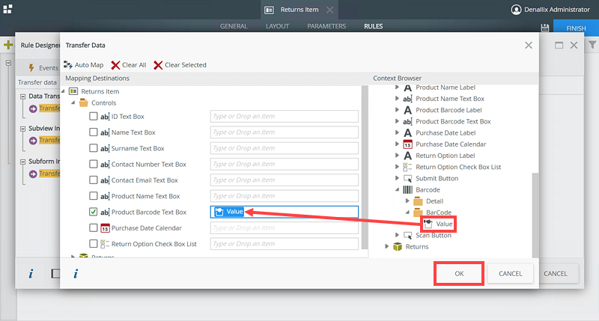Expand the Detail folder node
This screenshot has height=321, width=599.
click(x=407, y=201)
